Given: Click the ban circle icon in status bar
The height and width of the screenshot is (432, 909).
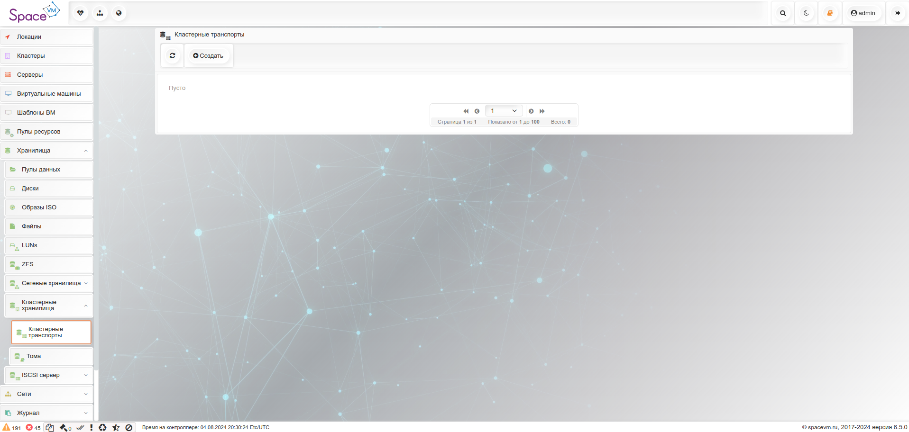Looking at the screenshot, I should (129, 427).
